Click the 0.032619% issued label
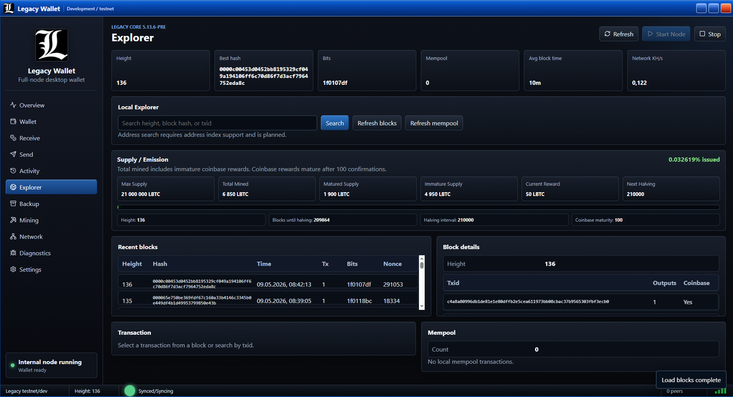This screenshot has width=733, height=397. (694, 160)
